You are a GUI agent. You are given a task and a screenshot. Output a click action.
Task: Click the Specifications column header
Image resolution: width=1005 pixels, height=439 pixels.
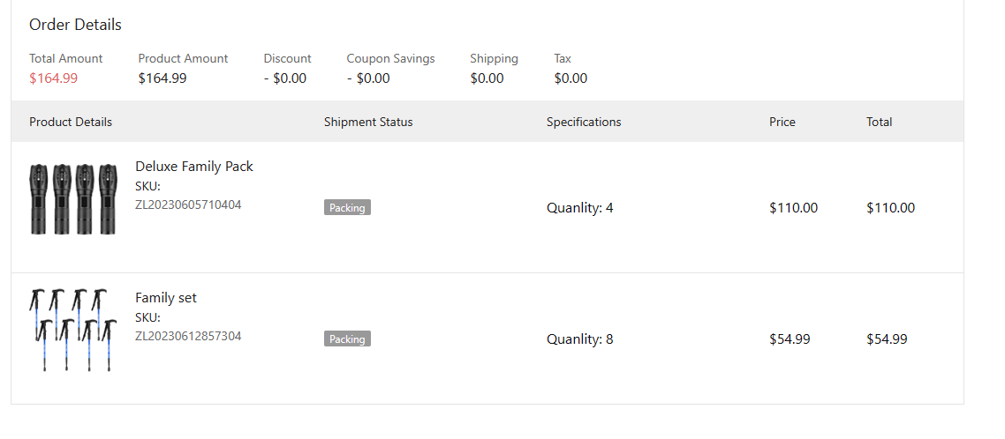(x=584, y=122)
